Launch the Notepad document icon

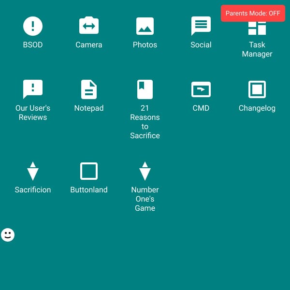click(x=89, y=89)
